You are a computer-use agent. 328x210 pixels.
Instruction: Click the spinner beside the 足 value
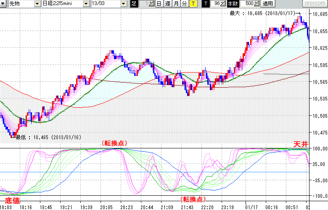pos(152,4)
